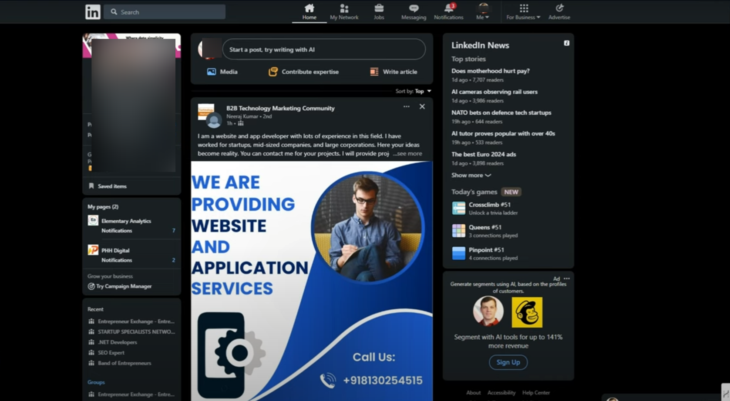Click the Advertise icon
The width and height of the screenshot is (730, 401).
(559, 9)
